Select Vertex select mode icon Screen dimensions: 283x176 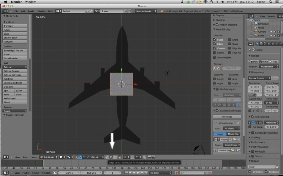coord(107,157)
